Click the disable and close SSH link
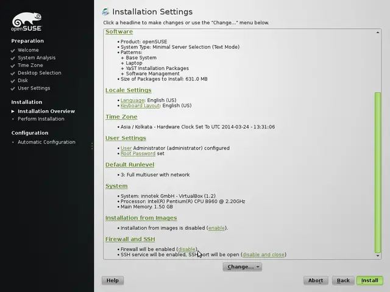This screenshot has width=390, height=292. [263, 254]
